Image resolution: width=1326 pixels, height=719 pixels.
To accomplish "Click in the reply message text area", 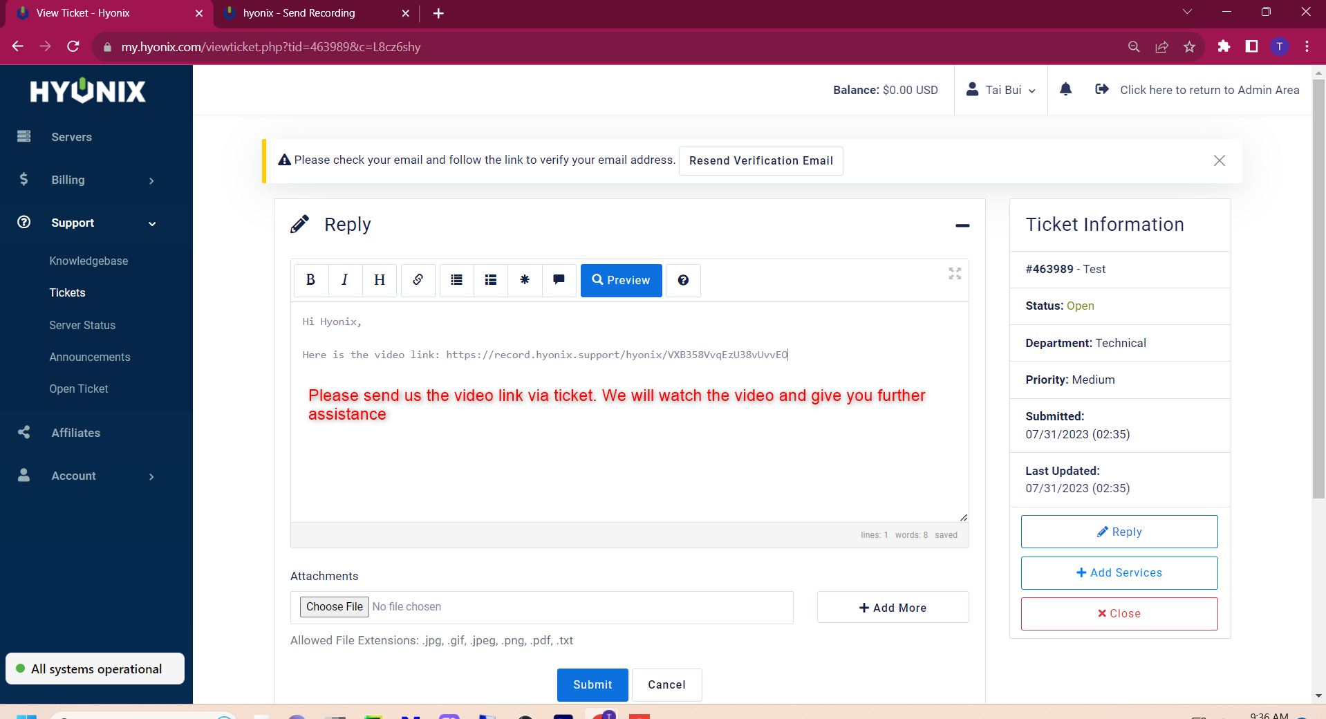I will (x=629, y=456).
